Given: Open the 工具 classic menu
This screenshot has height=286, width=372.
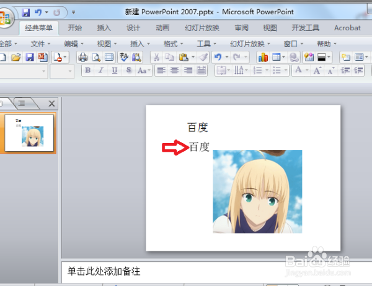Looking at the screenshot, I should pyautogui.click(x=206, y=44).
